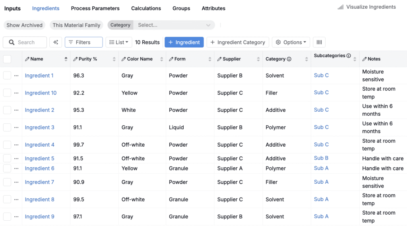Open the three-dot menu for Ingredient 7
407x229 pixels.
(16, 182)
